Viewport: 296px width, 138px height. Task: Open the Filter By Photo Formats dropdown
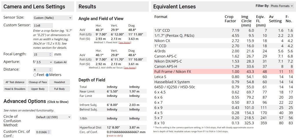282,6
